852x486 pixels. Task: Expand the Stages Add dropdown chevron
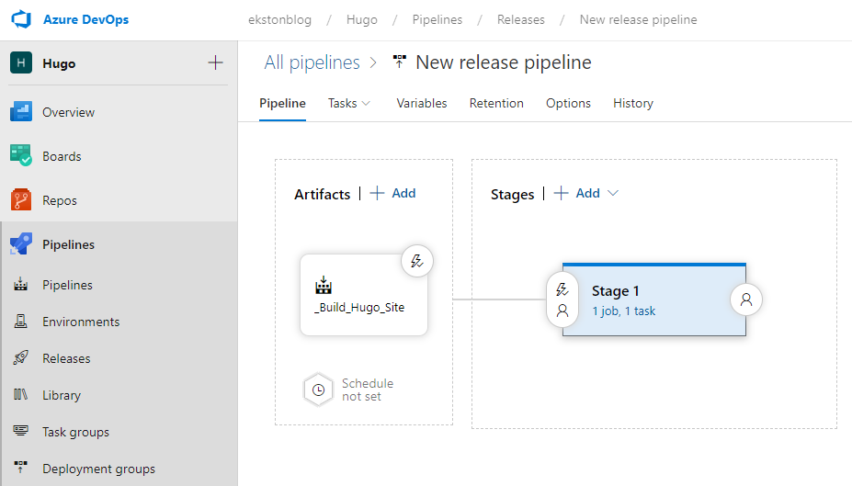pos(613,193)
